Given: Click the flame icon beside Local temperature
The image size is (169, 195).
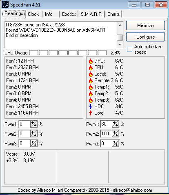Looking at the screenshot, I should (91, 74).
